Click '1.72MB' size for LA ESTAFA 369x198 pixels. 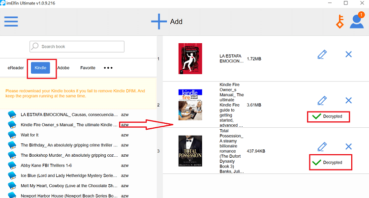254,59
